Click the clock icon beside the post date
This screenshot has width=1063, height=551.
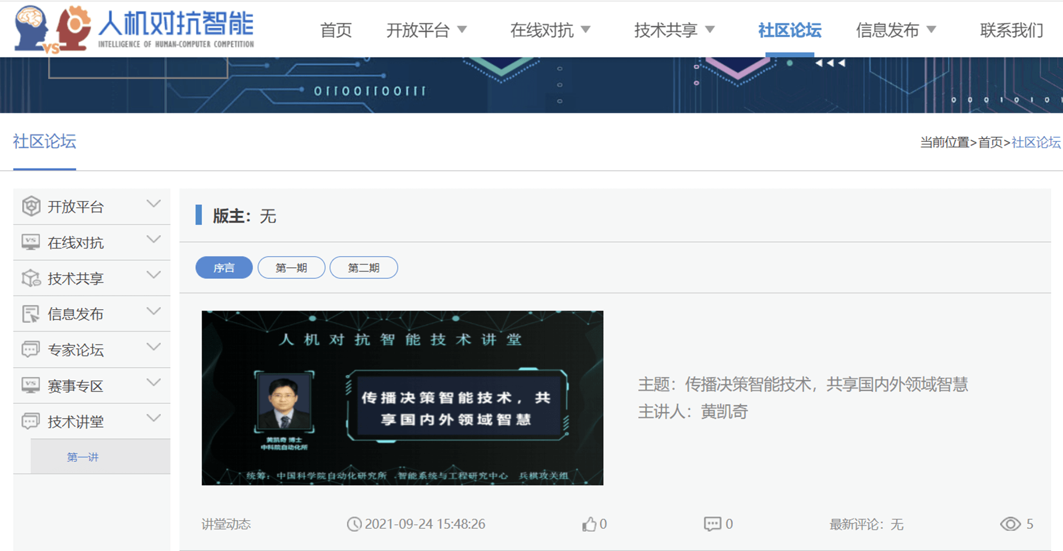[x=355, y=524]
